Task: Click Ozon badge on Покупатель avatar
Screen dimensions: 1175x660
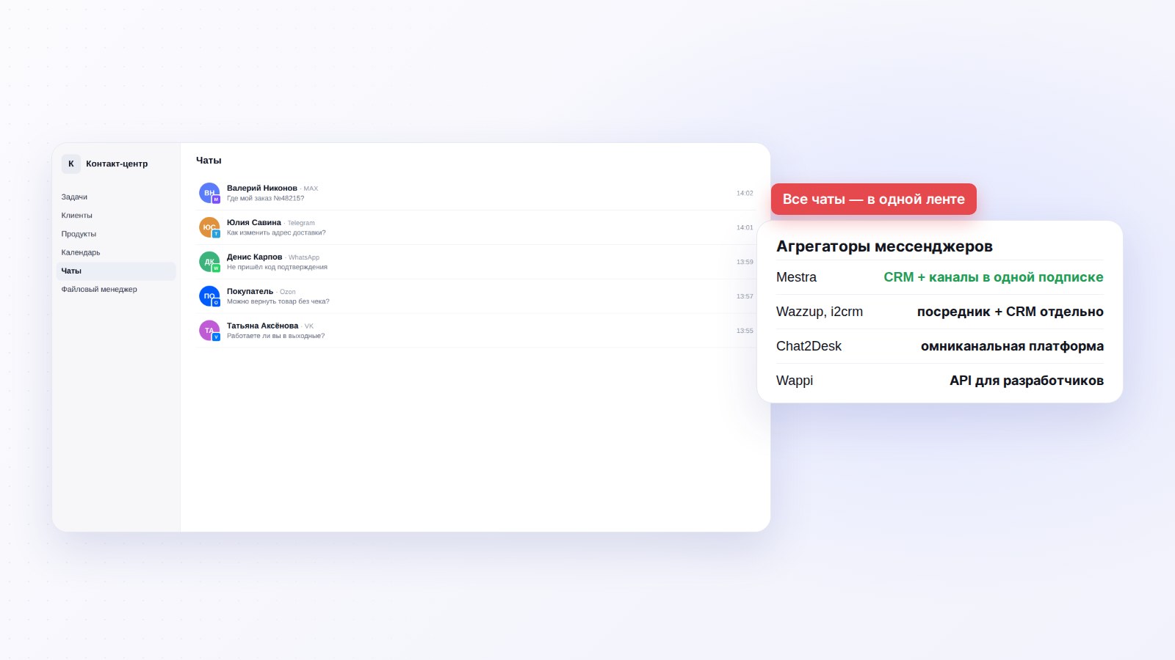Action: pyautogui.click(x=216, y=303)
